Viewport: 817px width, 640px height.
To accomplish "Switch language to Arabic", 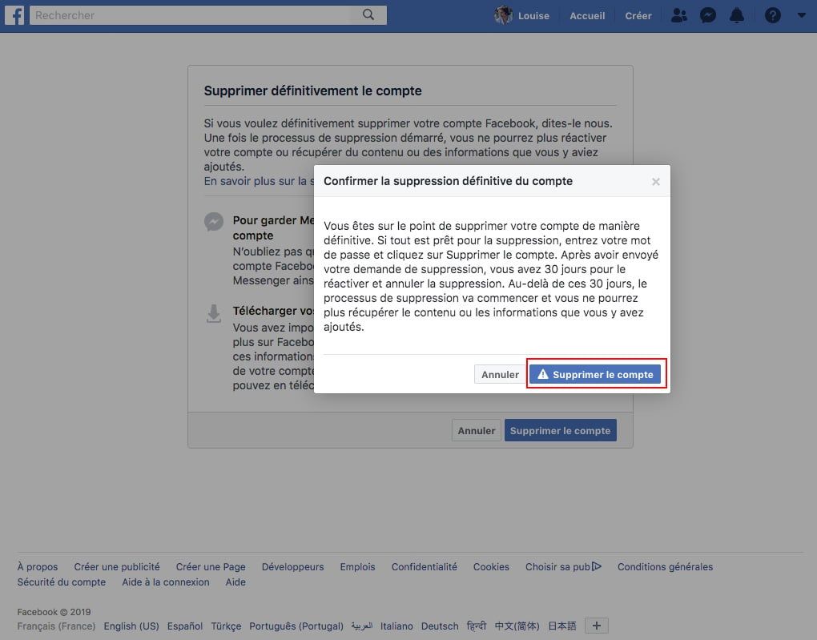I will (x=361, y=626).
